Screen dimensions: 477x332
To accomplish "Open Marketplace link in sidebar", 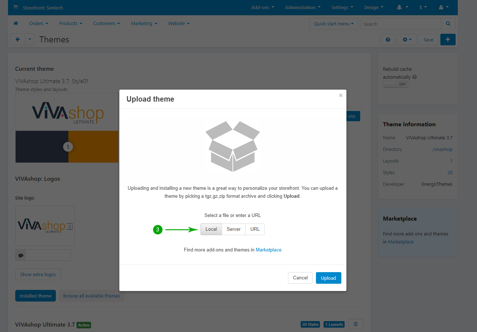I will (x=401, y=242).
